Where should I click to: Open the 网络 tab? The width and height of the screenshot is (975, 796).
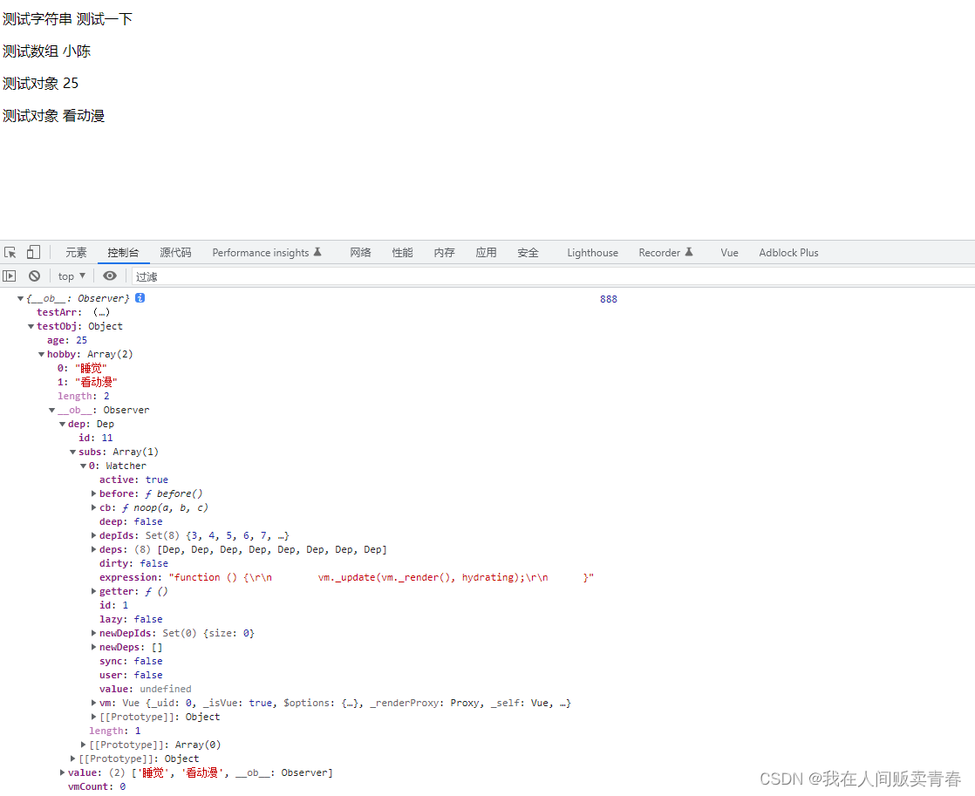[361, 253]
